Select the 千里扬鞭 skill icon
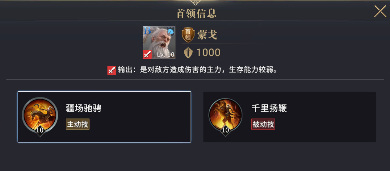Image resolution: width=390 pixels, height=171 pixels. (x=226, y=115)
